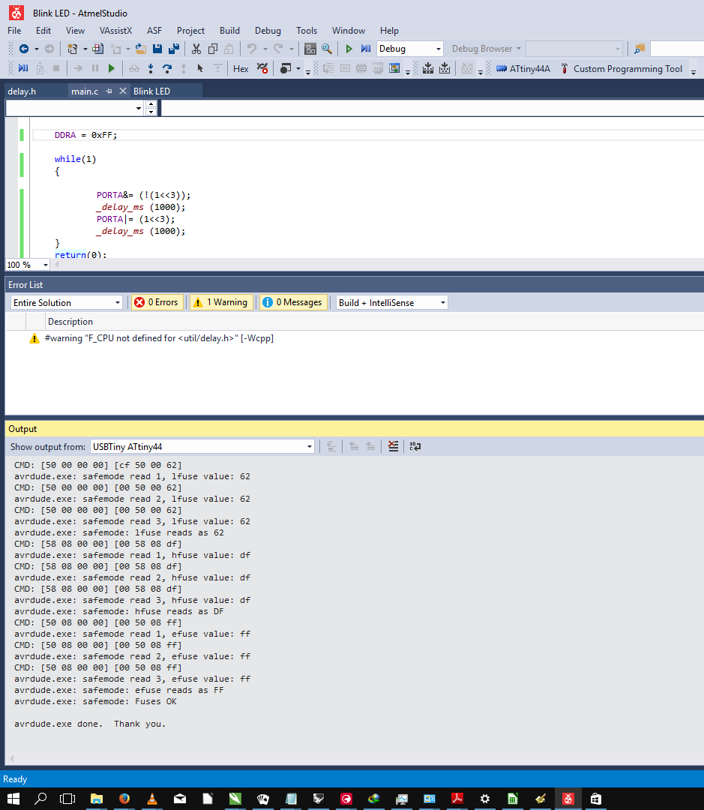Click the Run to Cursor pointer icon
The width and height of the screenshot is (704, 810).
[x=200, y=68]
